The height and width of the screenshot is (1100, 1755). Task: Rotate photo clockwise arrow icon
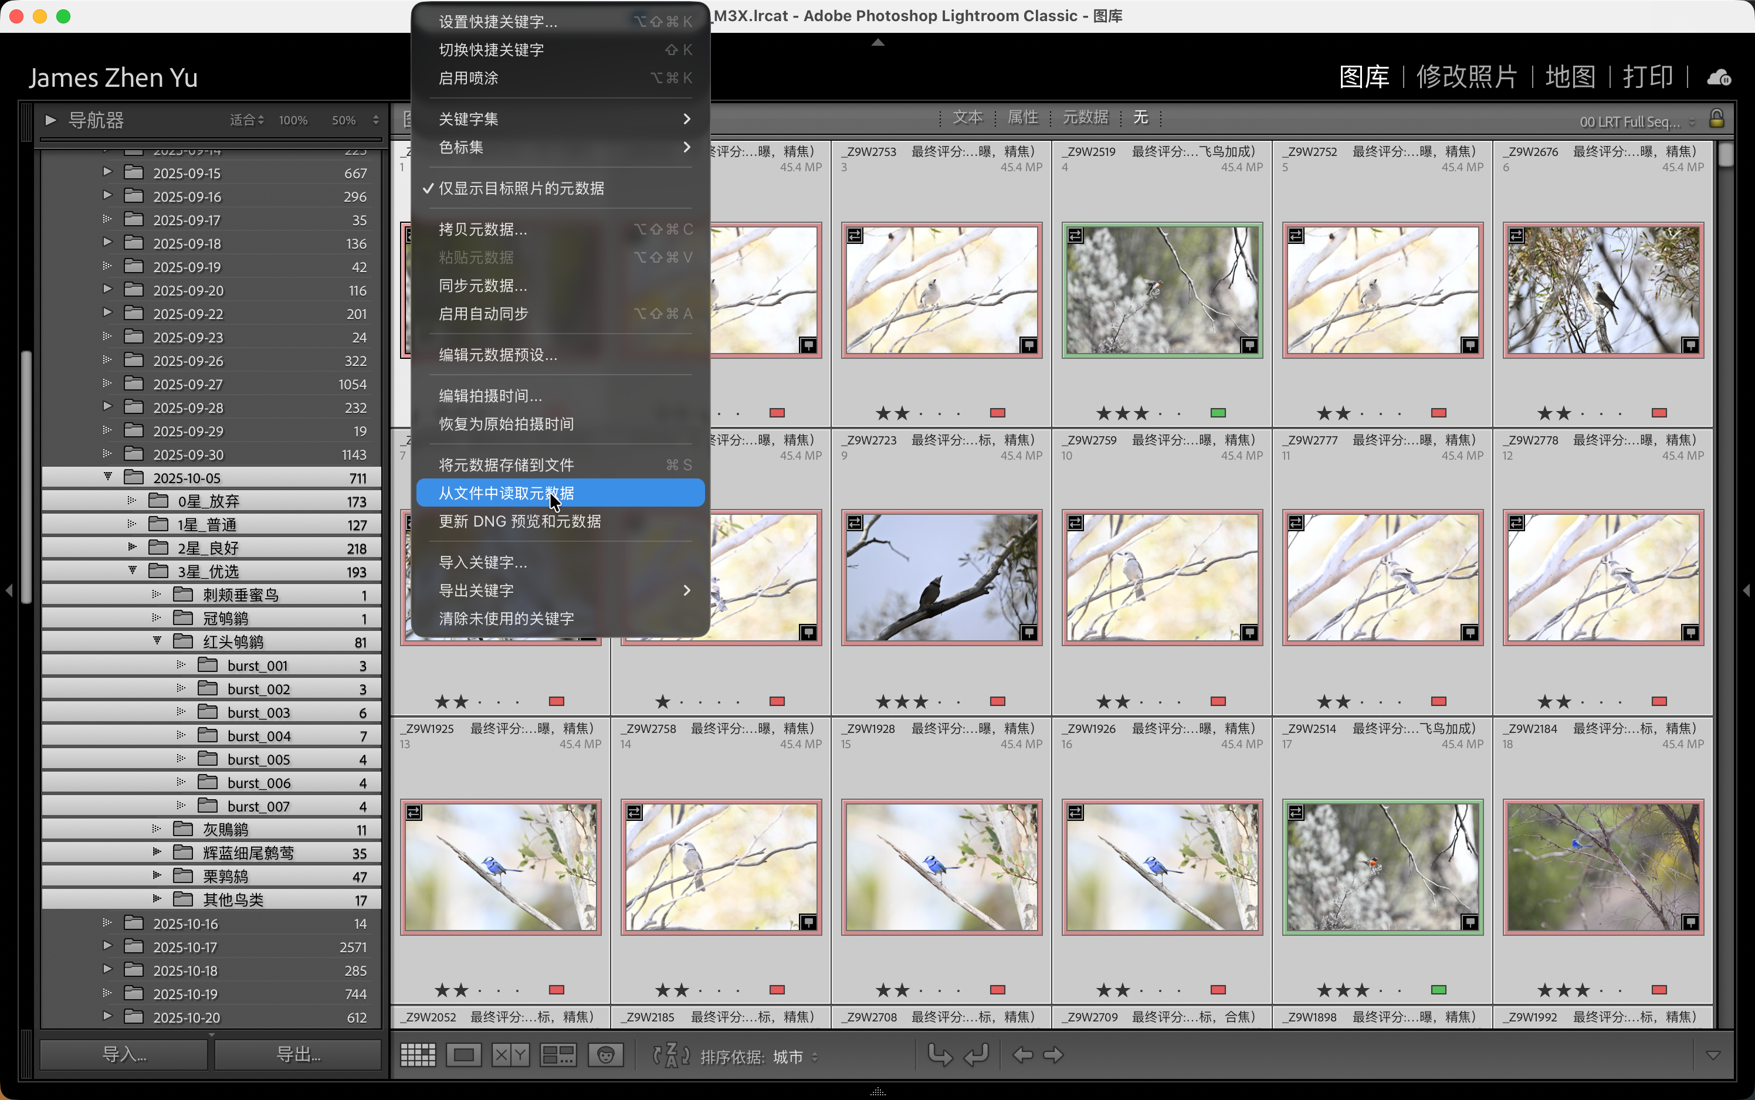[975, 1055]
